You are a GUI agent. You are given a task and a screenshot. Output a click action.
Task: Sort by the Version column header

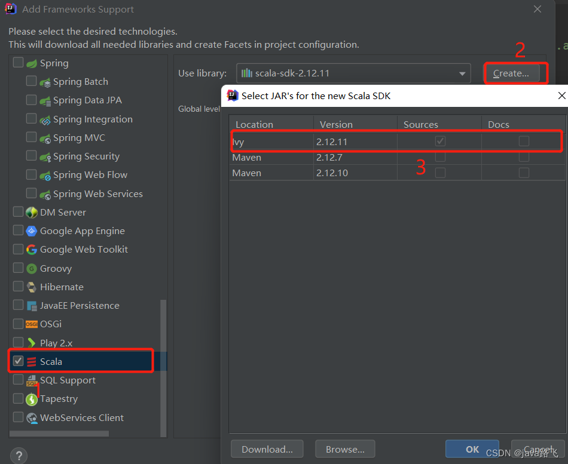[355, 124]
